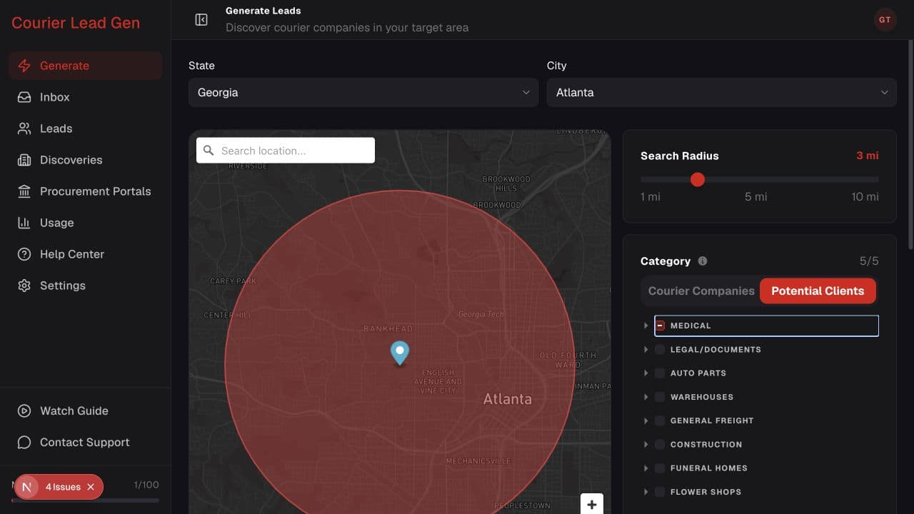This screenshot has width=914, height=514.
Task: Click the blue map location pin
Action: pos(400,353)
